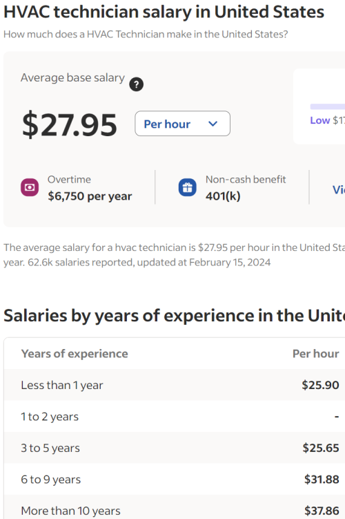Open the Per hour salary dropdown

(x=182, y=124)
